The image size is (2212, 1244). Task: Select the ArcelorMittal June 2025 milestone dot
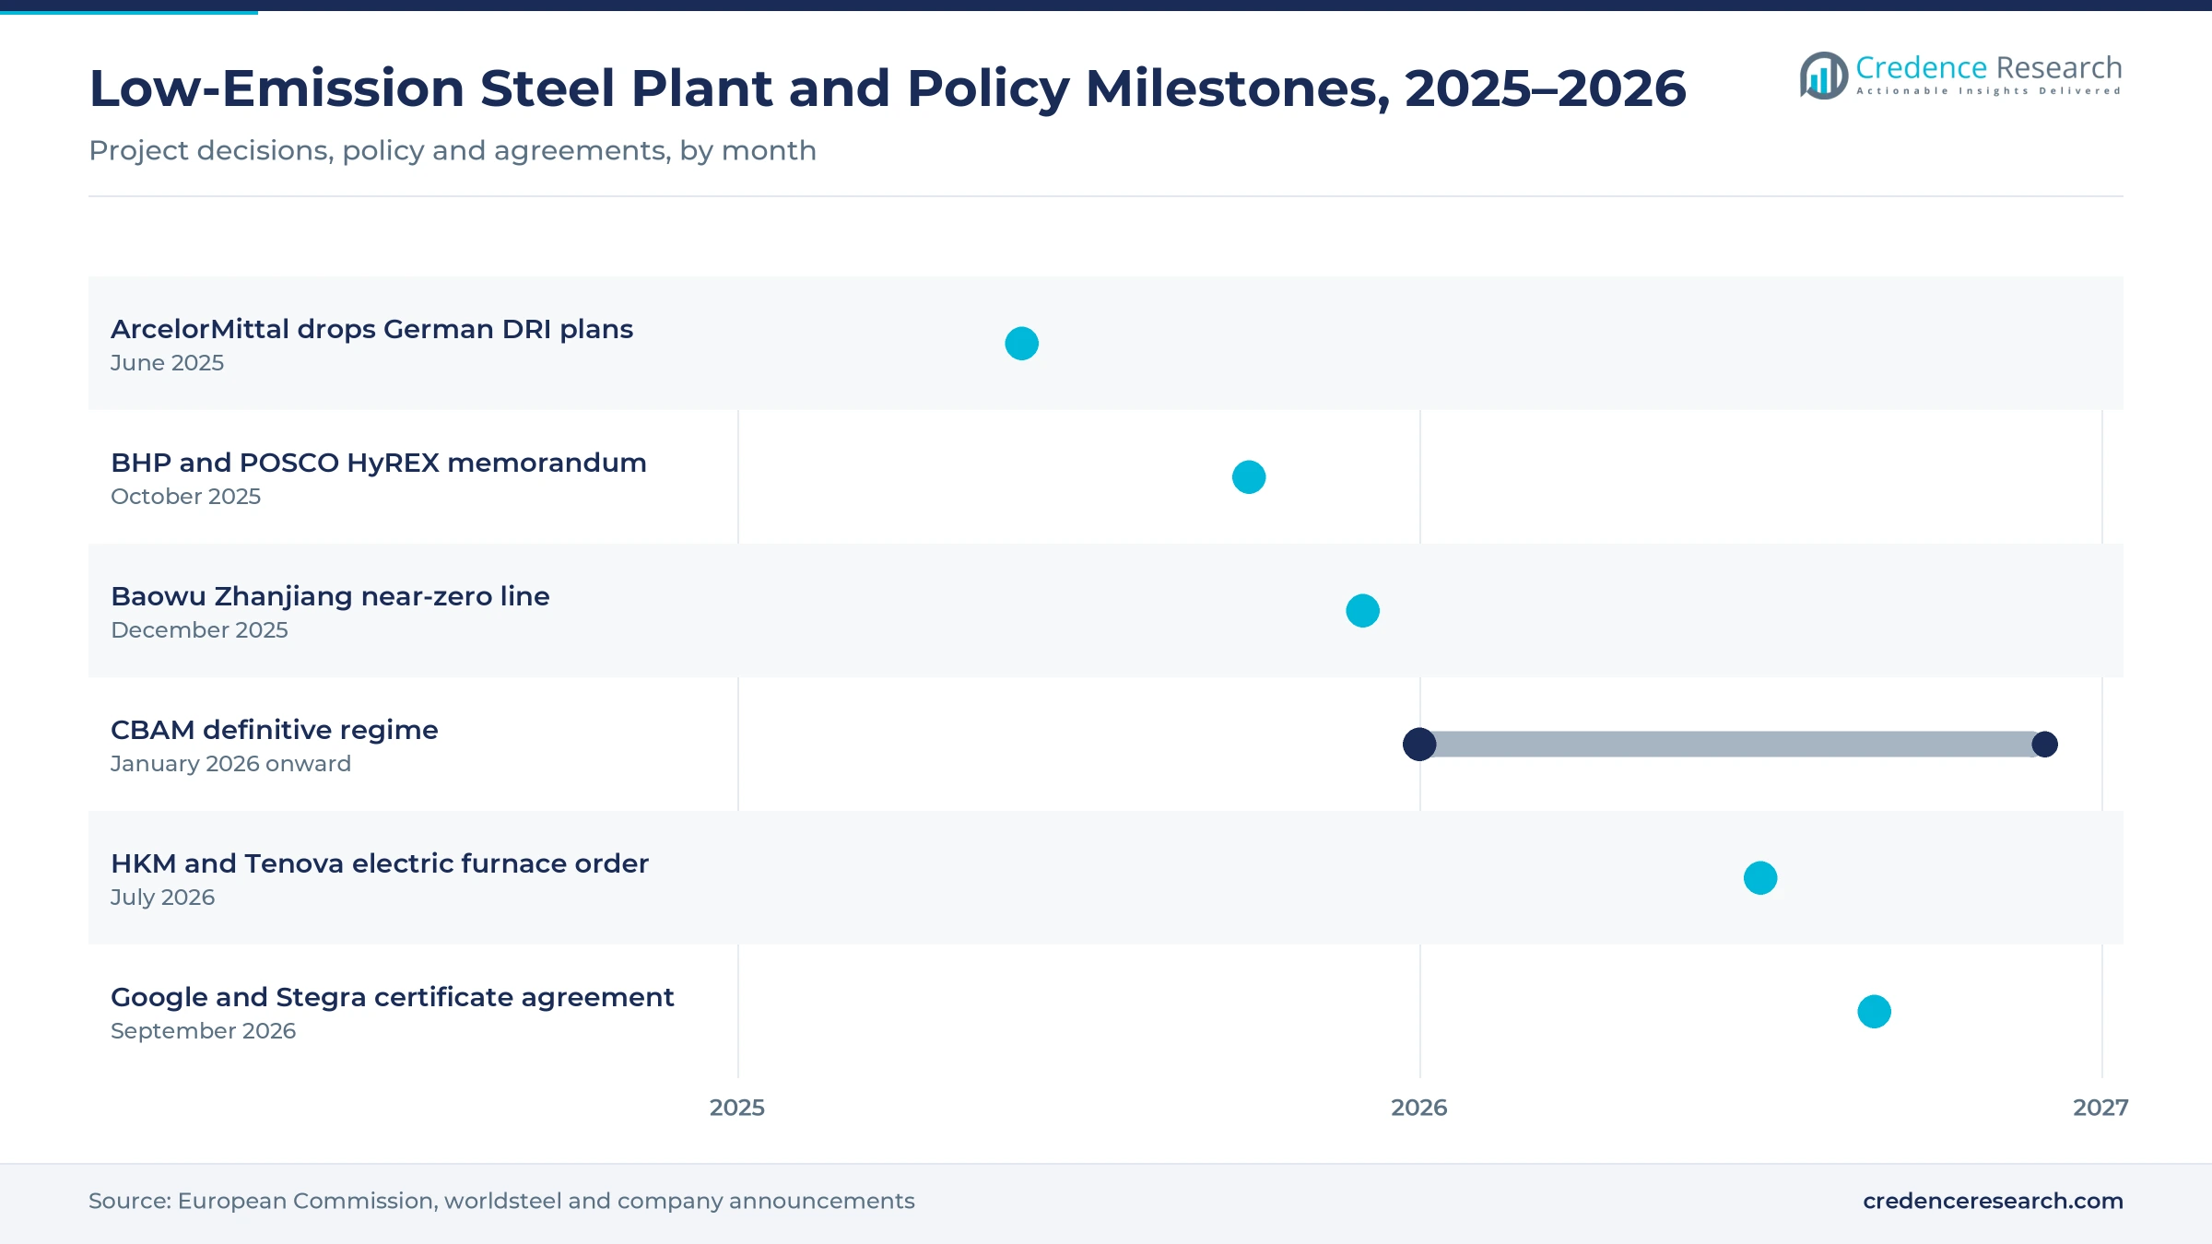tap(1021, 344)
